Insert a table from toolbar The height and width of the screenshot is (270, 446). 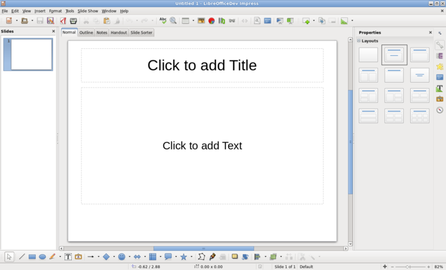click(185, 21)
